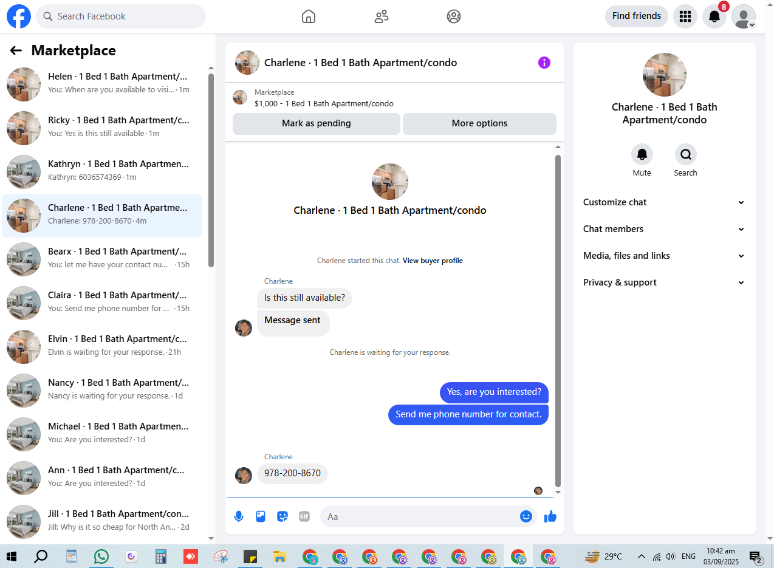
Task: Open the purple conversation info icon
Action: tap(544, 63)
